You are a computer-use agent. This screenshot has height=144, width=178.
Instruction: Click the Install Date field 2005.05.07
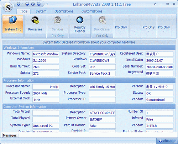point(159,60)
